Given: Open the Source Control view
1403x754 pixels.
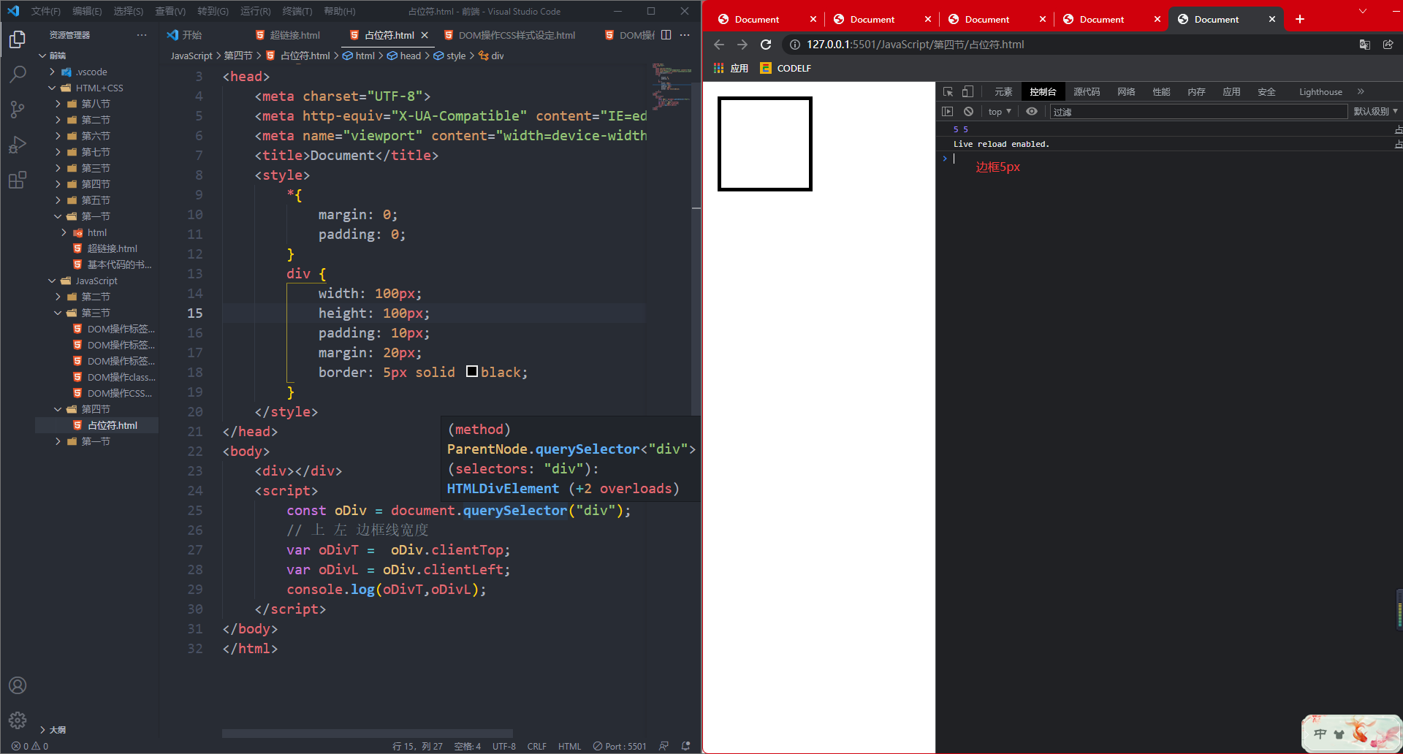Looking at the screenshot, I should tap(18, 108).
